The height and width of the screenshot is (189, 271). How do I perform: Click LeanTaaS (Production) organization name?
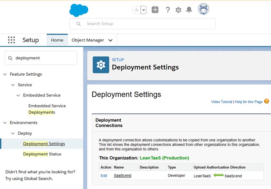pyautogui.click(x=165, y=158)
